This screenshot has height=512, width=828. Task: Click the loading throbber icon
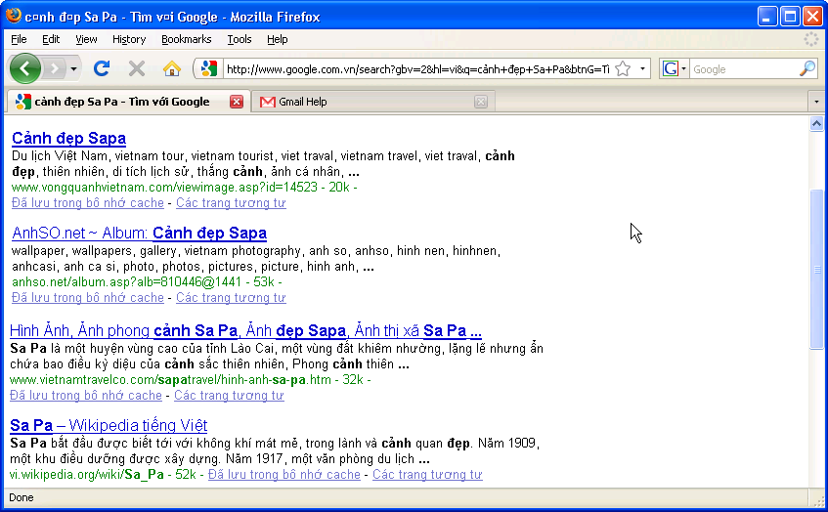coord(811,39)
